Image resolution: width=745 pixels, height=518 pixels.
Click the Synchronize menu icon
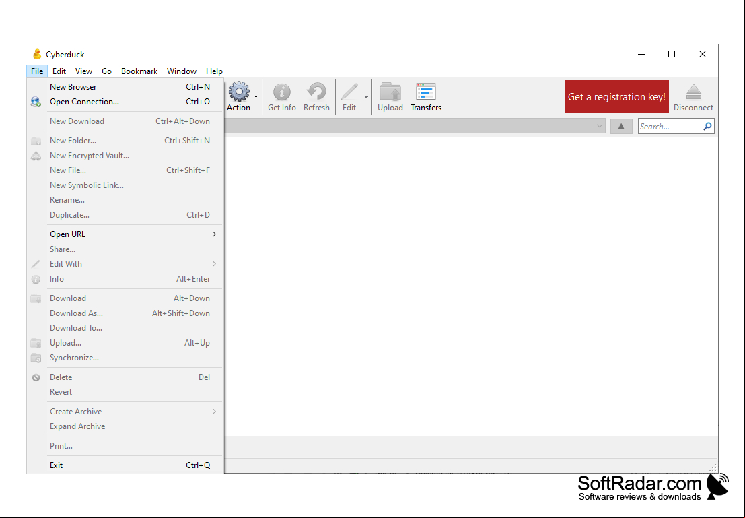coord(36,358)
